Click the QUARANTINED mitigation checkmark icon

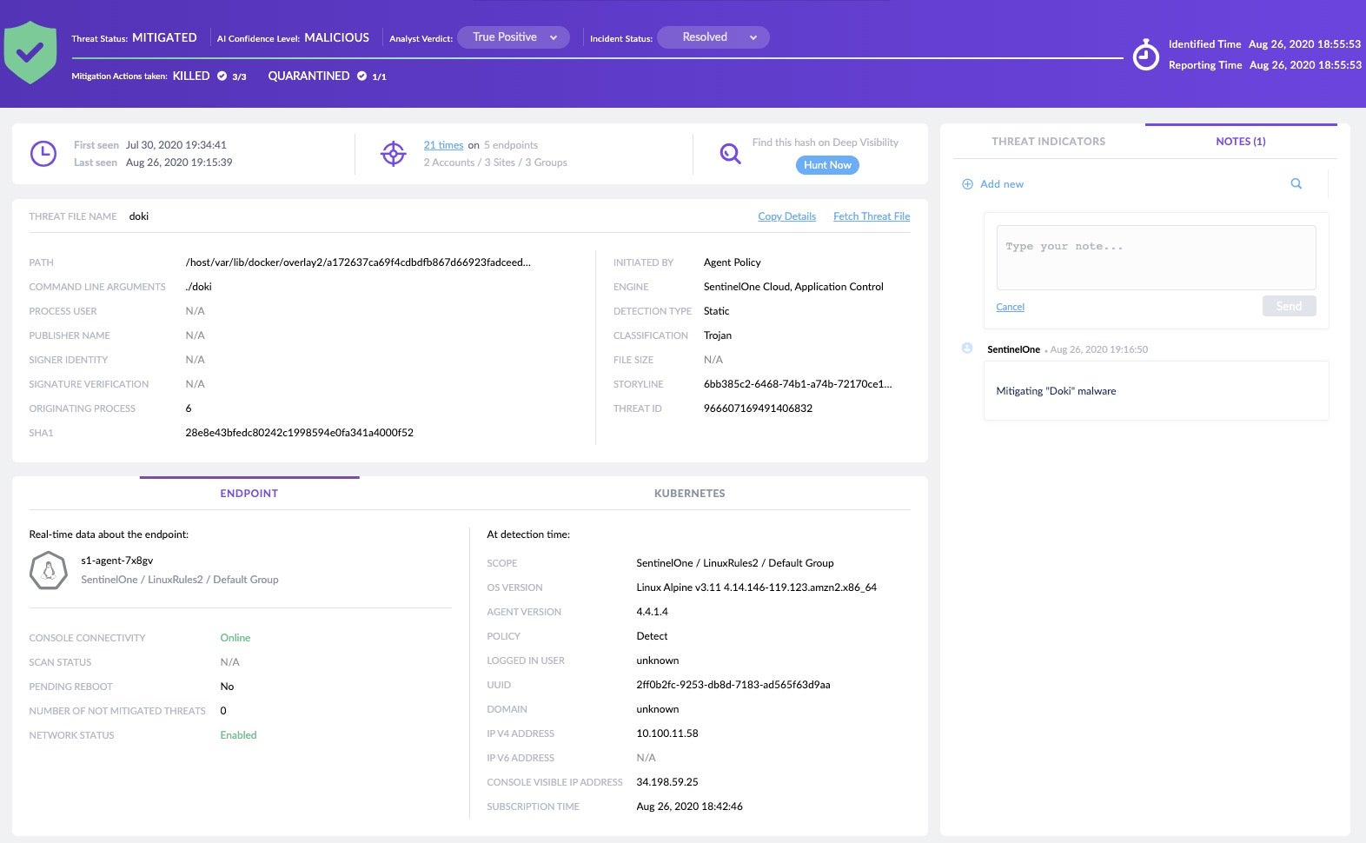[x=361, y=76]
